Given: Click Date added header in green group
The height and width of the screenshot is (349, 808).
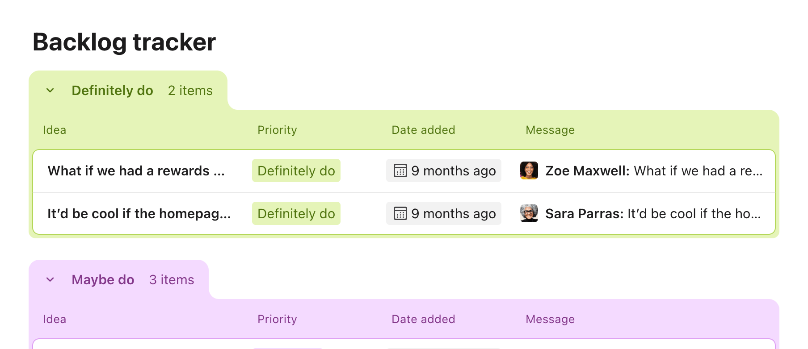Looking at the screenshot, I should pos(423,130).
